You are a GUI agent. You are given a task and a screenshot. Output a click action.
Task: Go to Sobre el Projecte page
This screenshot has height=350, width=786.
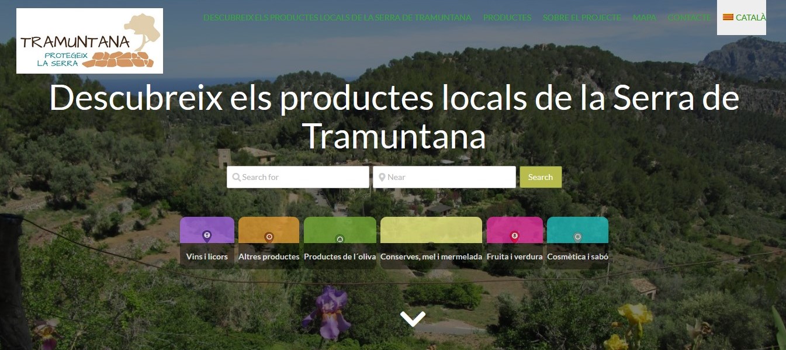pyautogui.click(x=581, y=18)
